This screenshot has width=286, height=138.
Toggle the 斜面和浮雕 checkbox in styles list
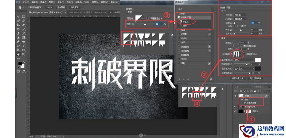[179, 17]
